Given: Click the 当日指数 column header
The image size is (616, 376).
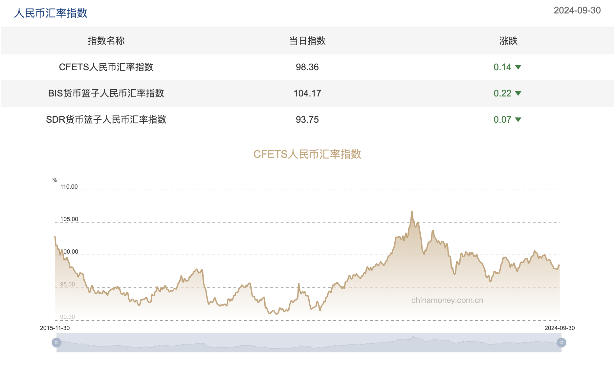Looking at the screenshot, I should 307,41.
